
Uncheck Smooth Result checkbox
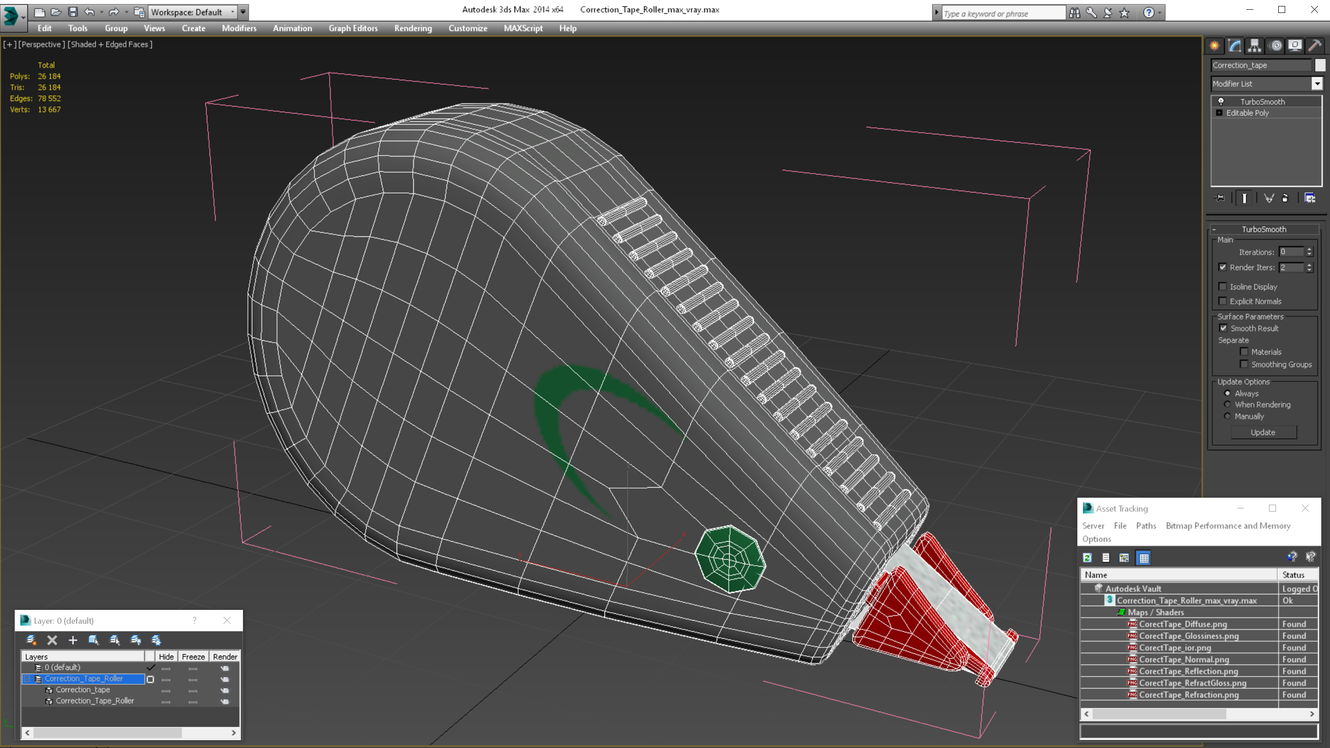coord(1223,328)
